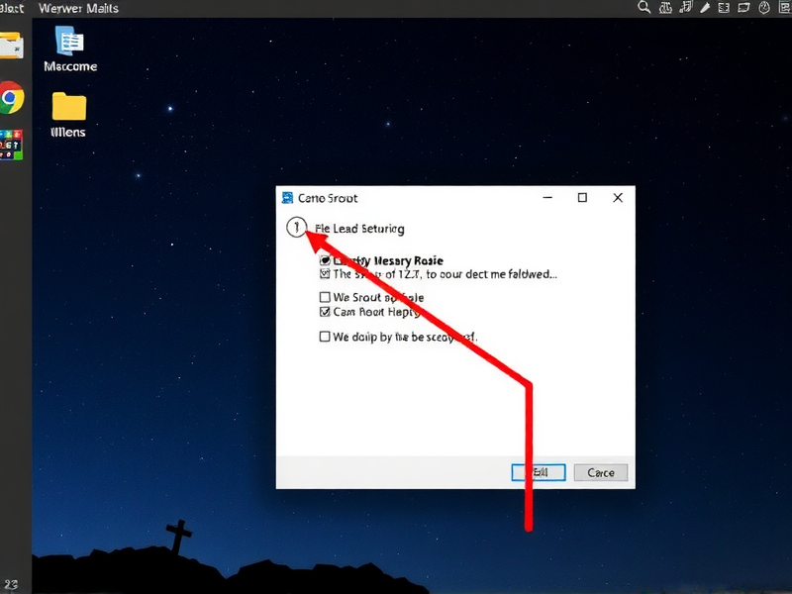Open the Werwer Malits menu
This screenshot has width=792, height=594.
78,8
